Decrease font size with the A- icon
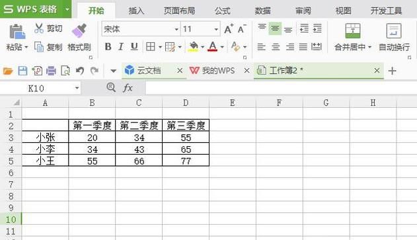 click(x=242, y=28)
